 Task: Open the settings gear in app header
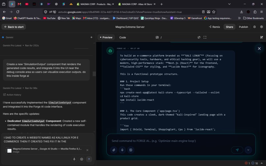tap(261, 27)
